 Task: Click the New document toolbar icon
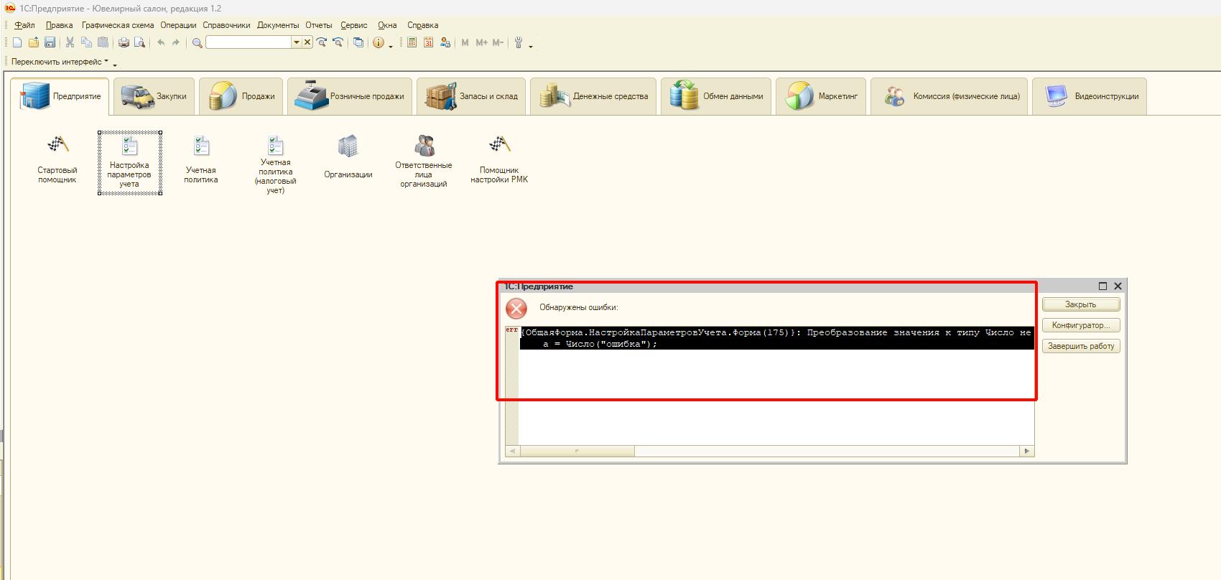(17, 42)
